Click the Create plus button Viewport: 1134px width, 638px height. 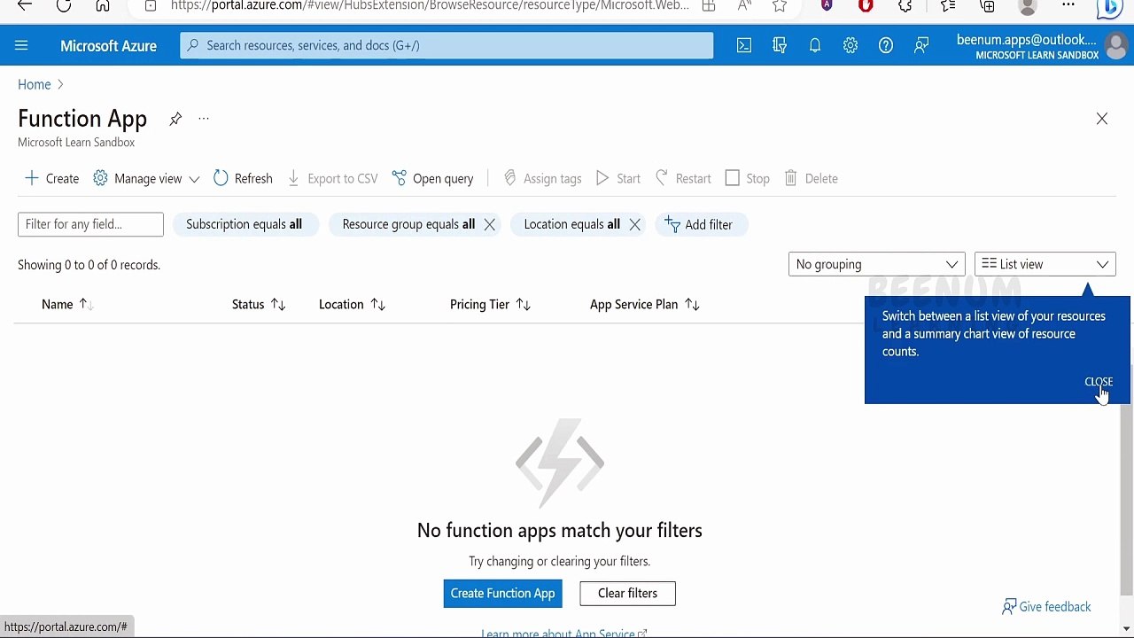(x=51, y=178)
